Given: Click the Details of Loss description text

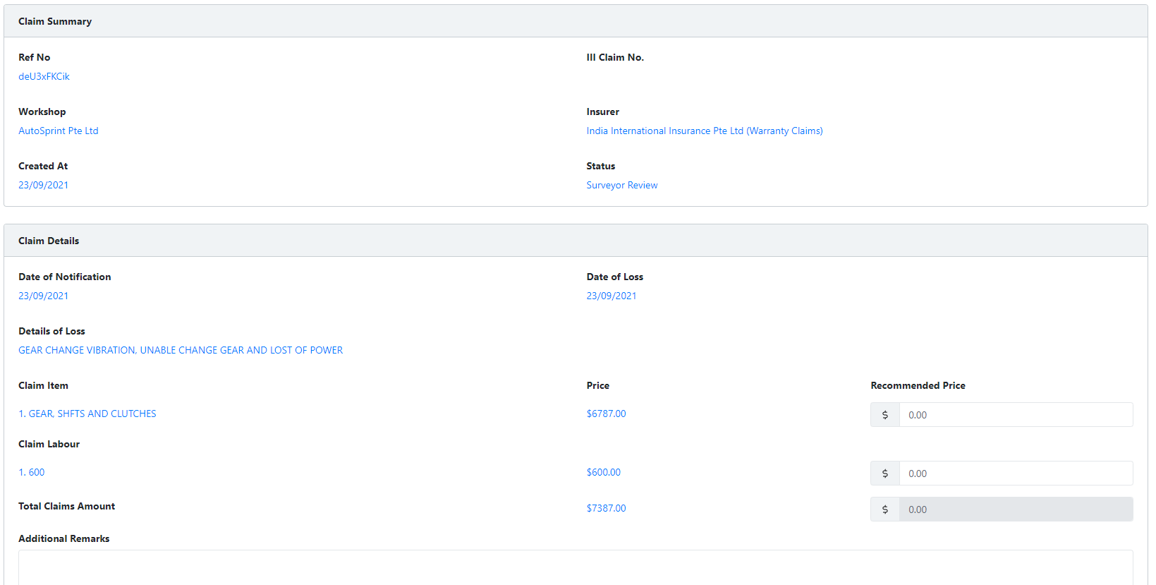Looking at the screenshot, I should click(x=181, y=350).
